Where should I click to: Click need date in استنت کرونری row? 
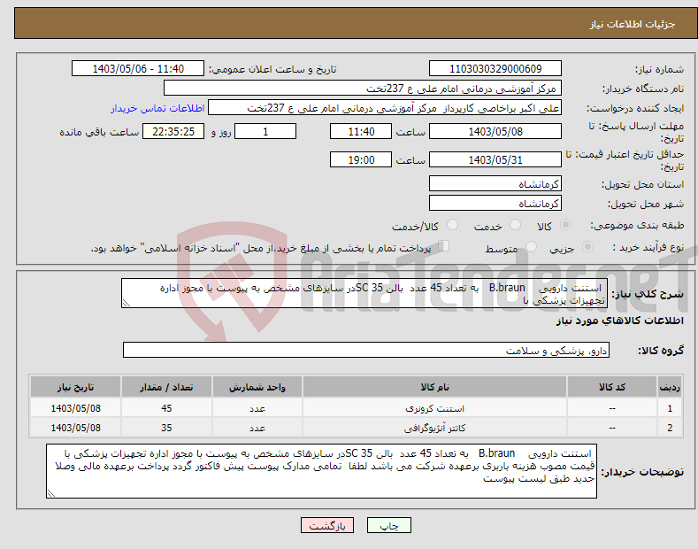76,408
